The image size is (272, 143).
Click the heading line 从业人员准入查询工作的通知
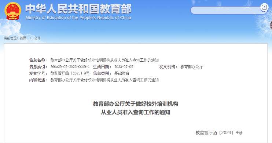pos(136,112)
